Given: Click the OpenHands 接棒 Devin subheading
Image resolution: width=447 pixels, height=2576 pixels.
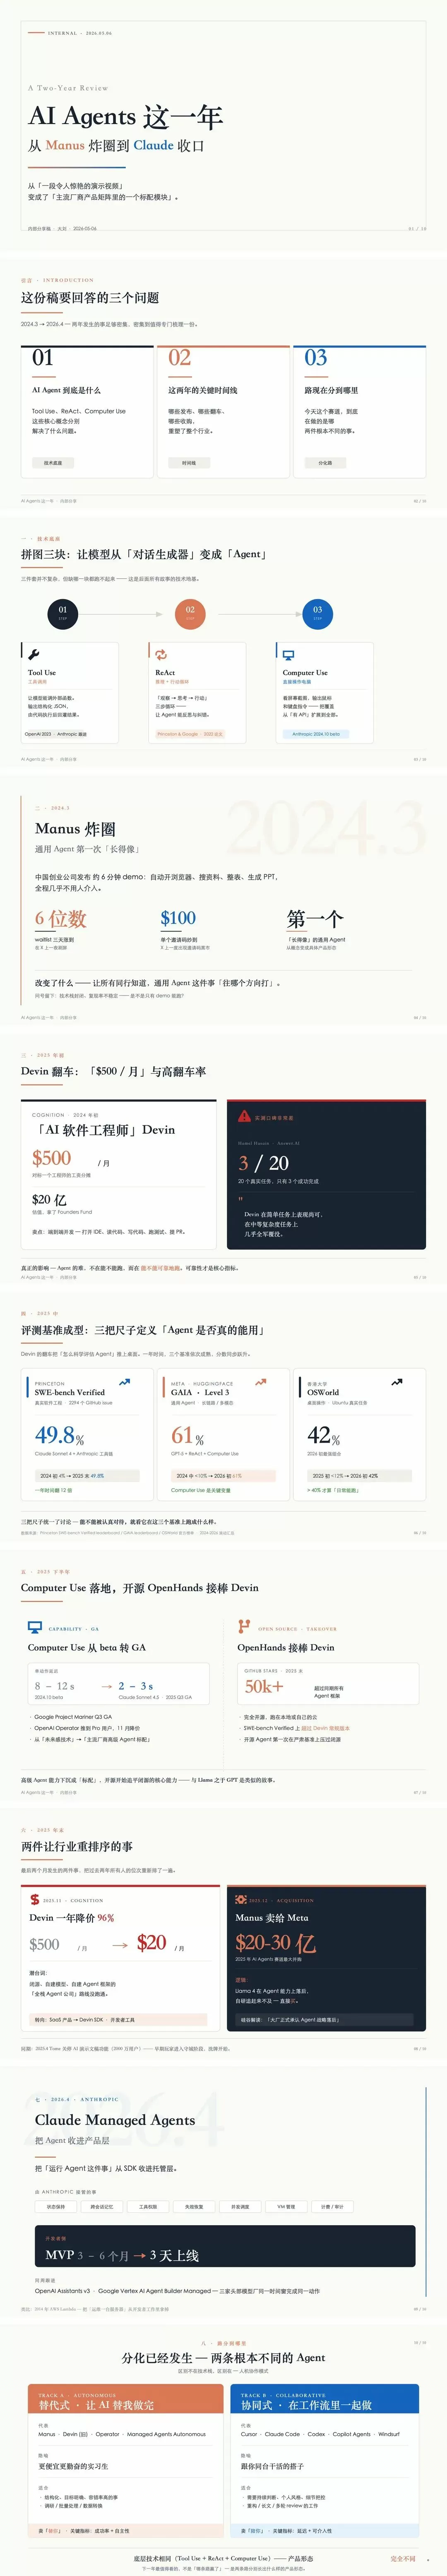Looking at the screenshot, I should 286,1648.
